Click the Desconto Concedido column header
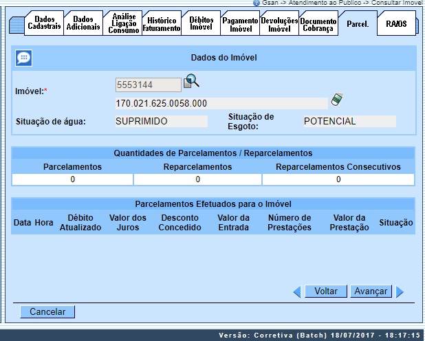Viewport: 425px width, 341px height. [x=179, y=223]
